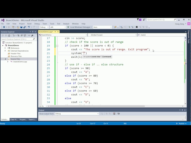
Task: Pin the branchDemo.cpp tab
Action: [x=55, y=32]
